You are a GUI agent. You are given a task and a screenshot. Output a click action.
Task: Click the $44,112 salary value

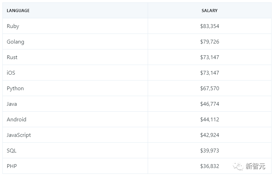coord(209,120)
